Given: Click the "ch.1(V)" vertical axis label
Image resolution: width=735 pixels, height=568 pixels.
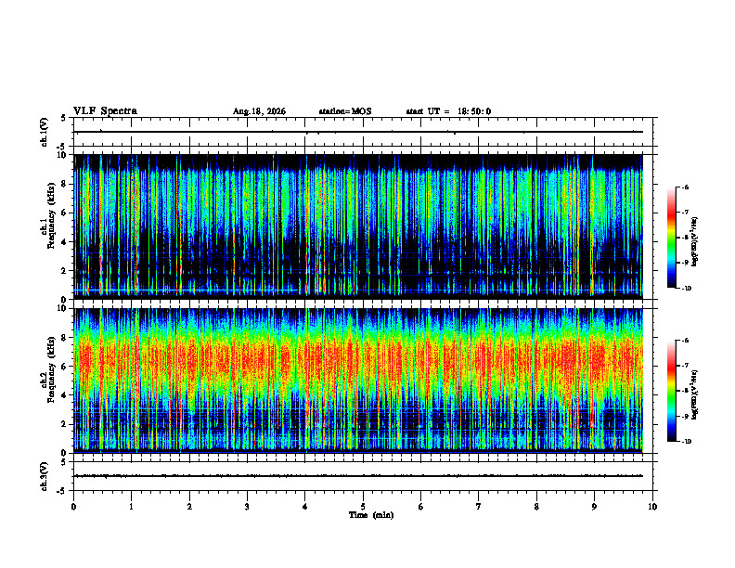Looking at the screenshot, I should point(45,132).
